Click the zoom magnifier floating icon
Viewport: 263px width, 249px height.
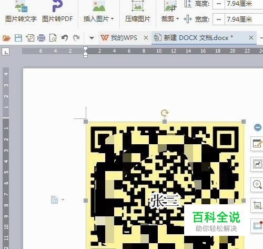click(257, 185)
